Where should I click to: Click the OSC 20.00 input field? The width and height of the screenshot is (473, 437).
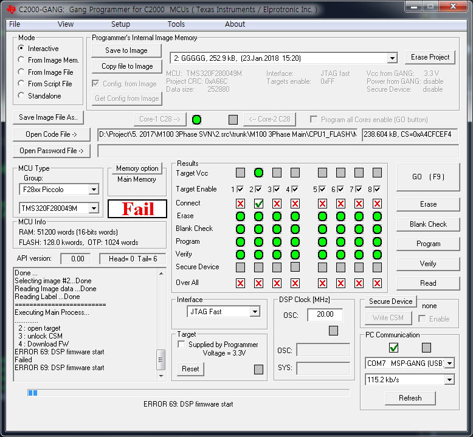click(325, 315)
